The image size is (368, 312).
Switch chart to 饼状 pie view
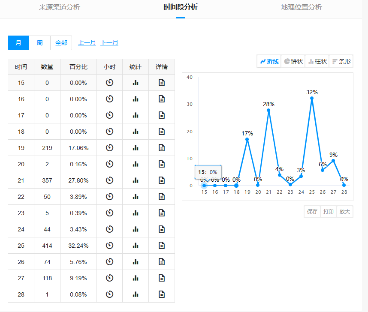pyautogui.click(x=293, y=61)
